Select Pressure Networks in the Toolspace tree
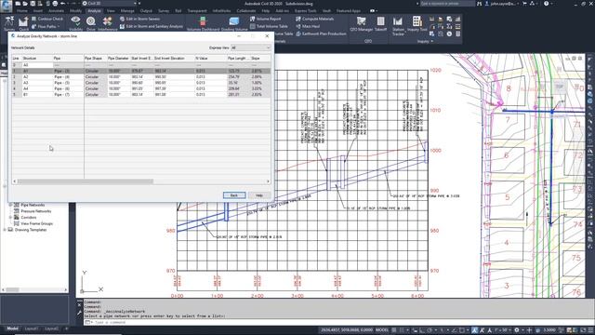The height and width of the screenshot is (335, 595). [36, 211]
